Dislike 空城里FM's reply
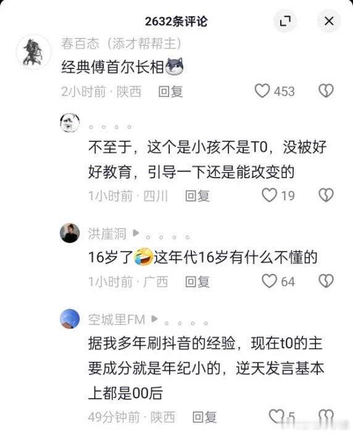Screen dimensions: 353x434 pos(326,416)
